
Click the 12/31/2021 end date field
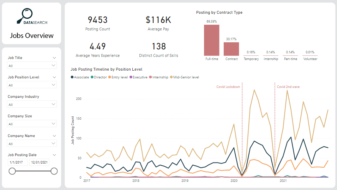39,162
